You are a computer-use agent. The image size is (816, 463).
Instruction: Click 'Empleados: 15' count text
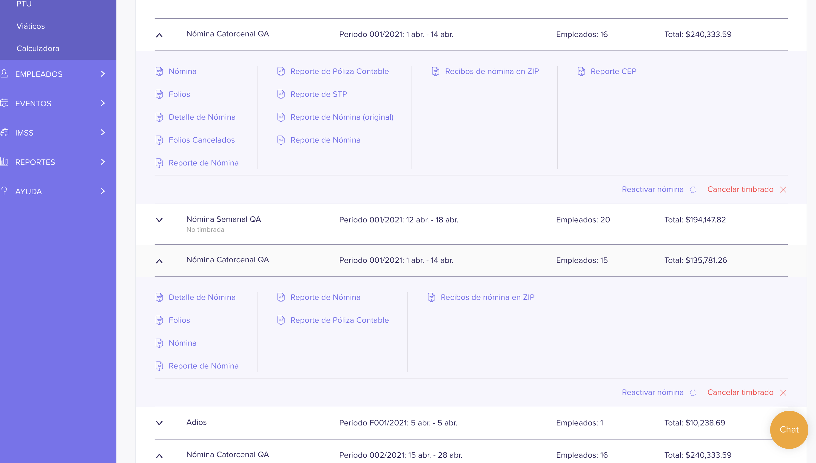tap(582, 260)
